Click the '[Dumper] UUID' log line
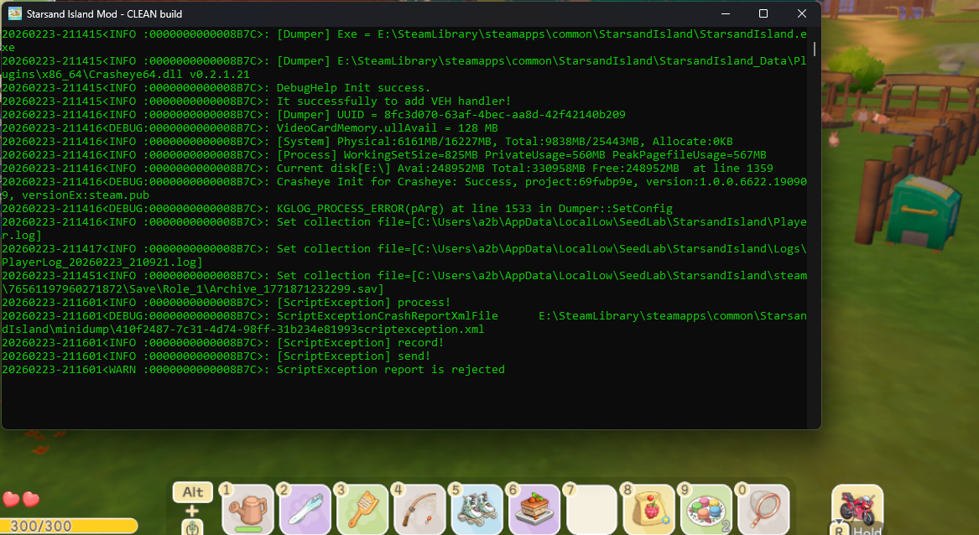979x535 pixels. [x=314, y=115]
